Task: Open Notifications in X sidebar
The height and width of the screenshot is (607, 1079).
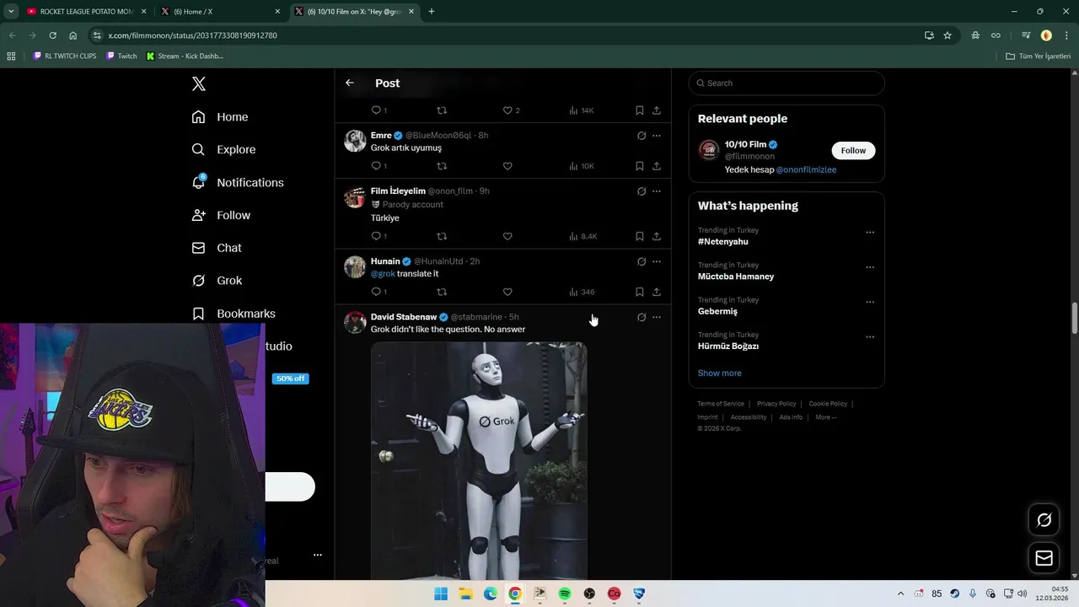Action: point(238,183)
